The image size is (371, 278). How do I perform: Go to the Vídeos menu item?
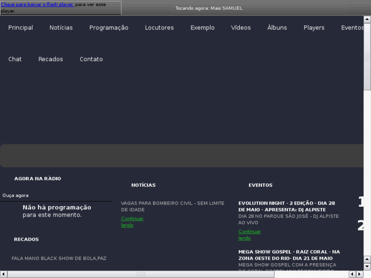point(241,28)
